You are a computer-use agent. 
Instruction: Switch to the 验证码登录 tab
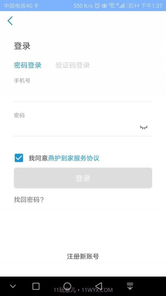(72, 65)
